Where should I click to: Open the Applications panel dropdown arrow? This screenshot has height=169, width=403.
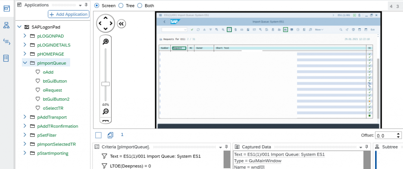80,5
